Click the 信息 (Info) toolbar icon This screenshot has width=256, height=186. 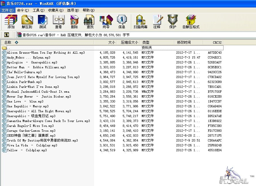pos(122,22)
